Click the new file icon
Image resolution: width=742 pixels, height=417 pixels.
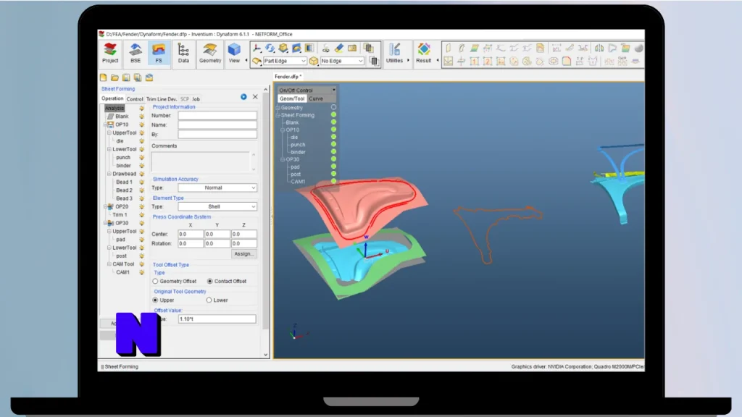103,77
